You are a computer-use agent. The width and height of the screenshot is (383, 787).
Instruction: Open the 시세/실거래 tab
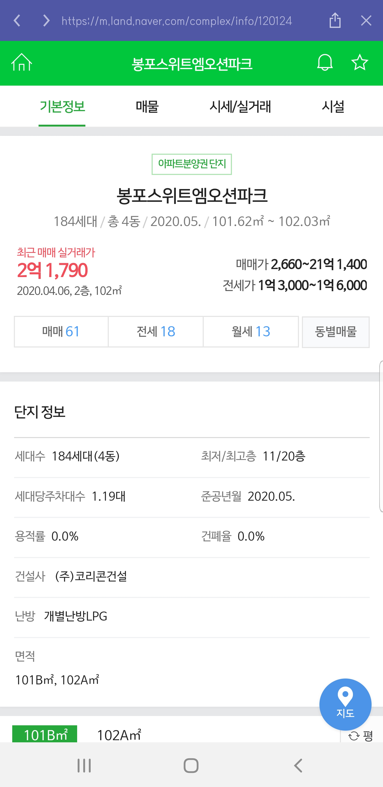(240, 107)
